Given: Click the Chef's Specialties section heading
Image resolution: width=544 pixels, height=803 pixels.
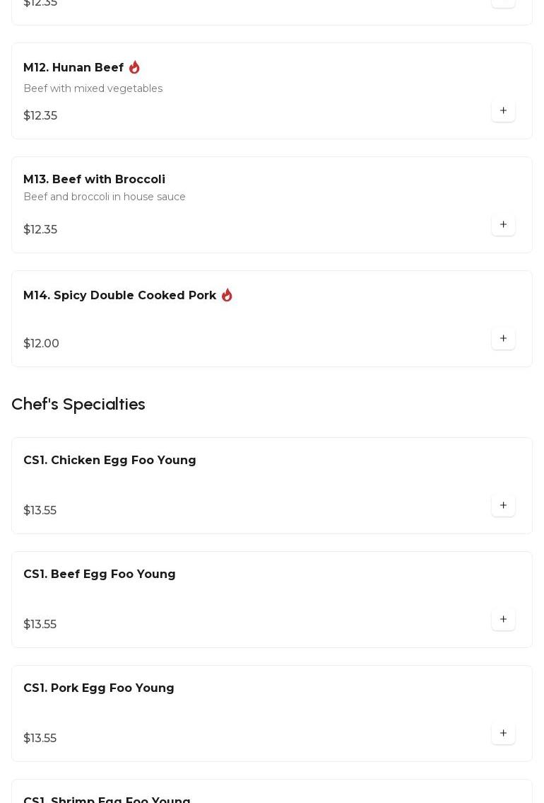Looking at the screenshot, I should pos(78,404).
